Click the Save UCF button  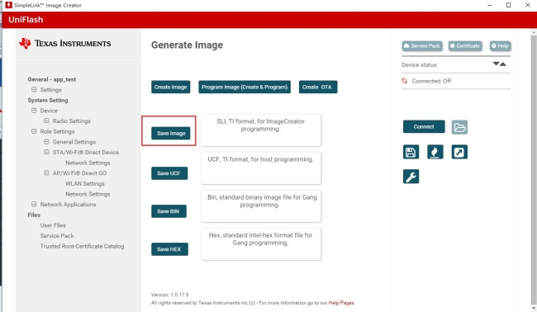tap(169, 173)
